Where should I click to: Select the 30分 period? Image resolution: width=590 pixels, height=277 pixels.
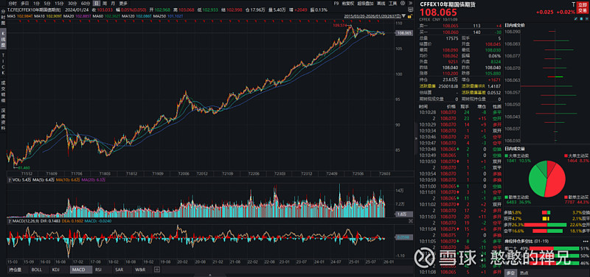point(72,3)
